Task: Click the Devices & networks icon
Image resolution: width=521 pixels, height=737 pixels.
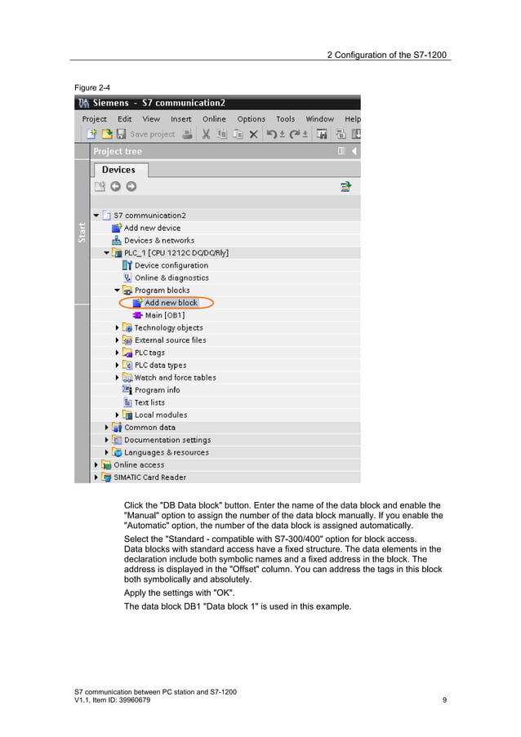Action: 117,241
